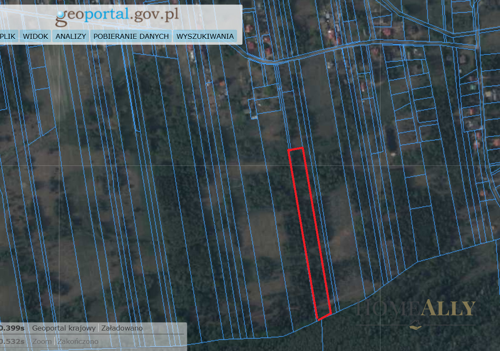500x351 pixels.
Task: Click the Zoom status entry
Action: (x=42, y=341)
